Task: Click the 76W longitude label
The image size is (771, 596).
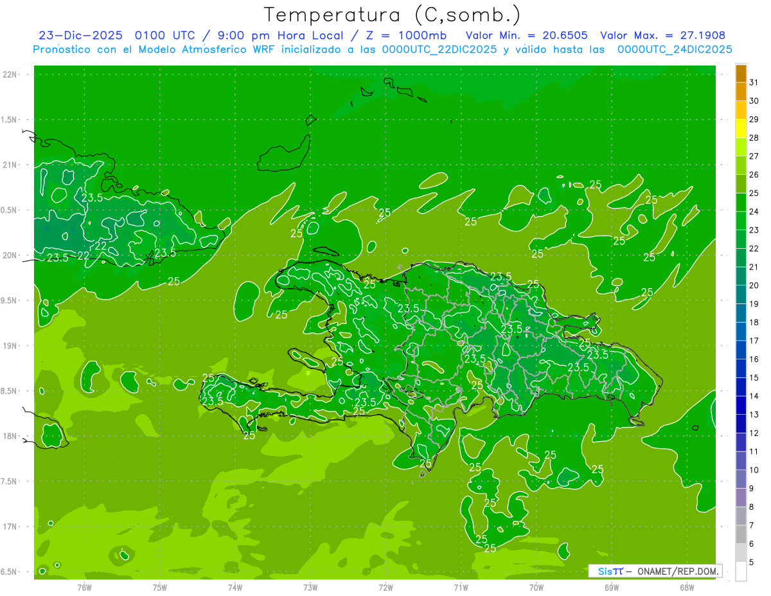Action: 84,588
